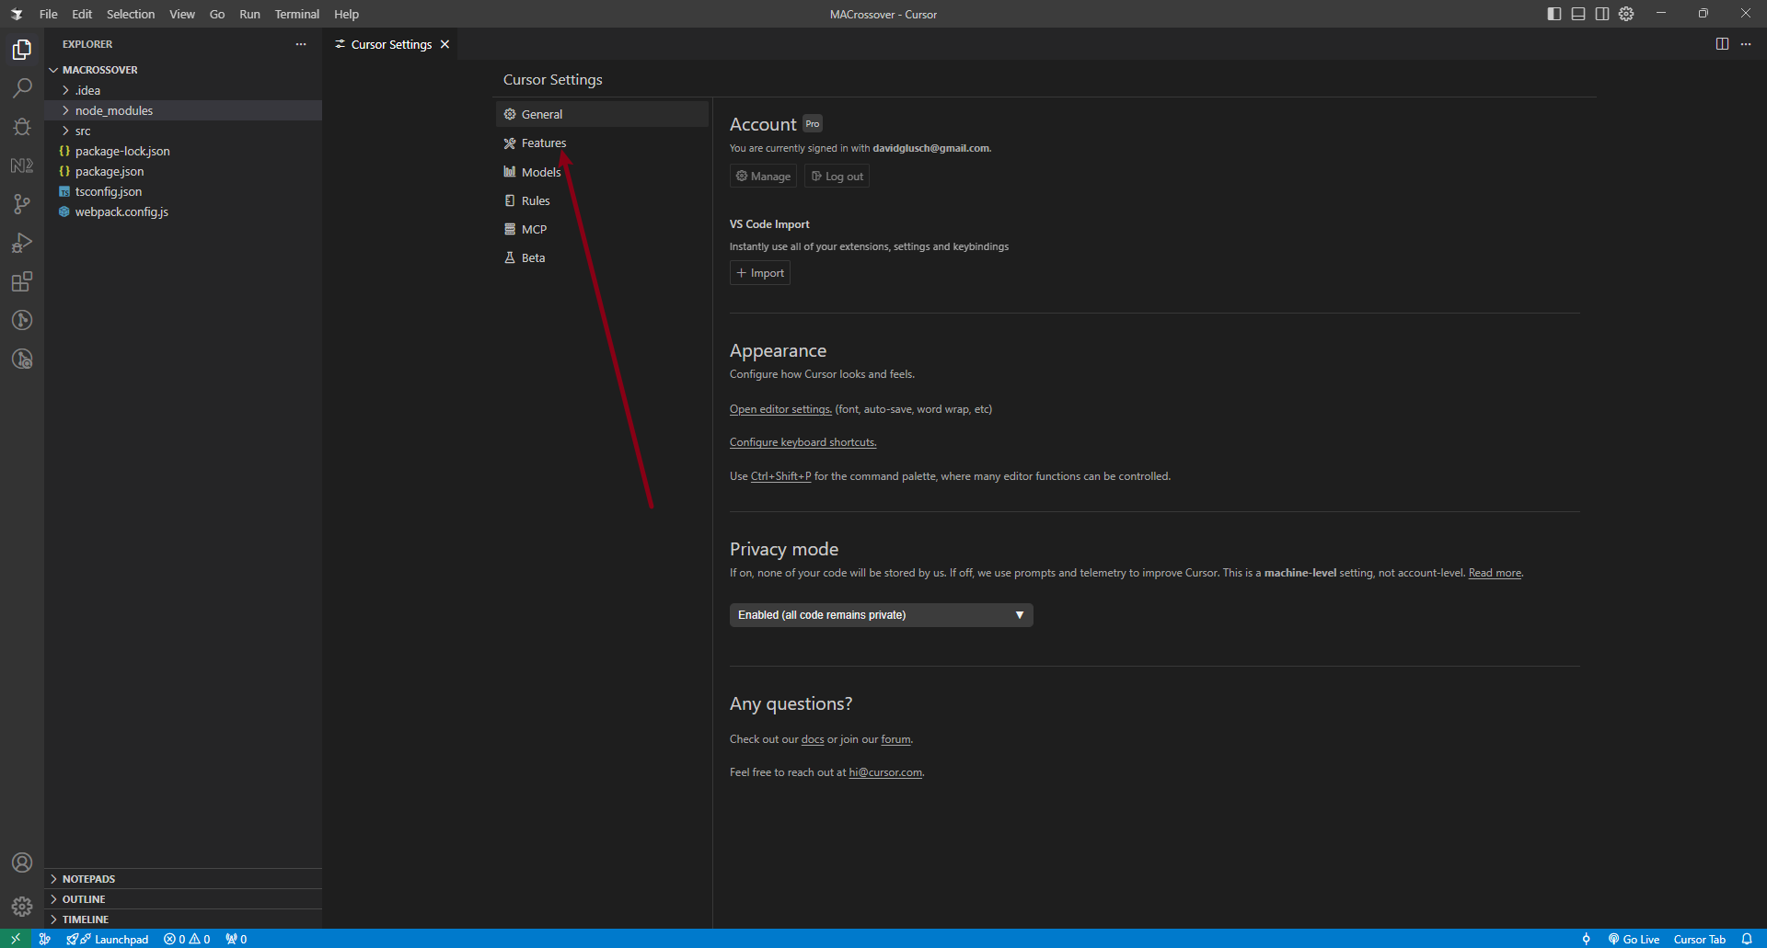This screenshot has width=1767, height=948.
Task: Toggle the secondary sidebar layout icon
Action: [x=1602, y=14]
